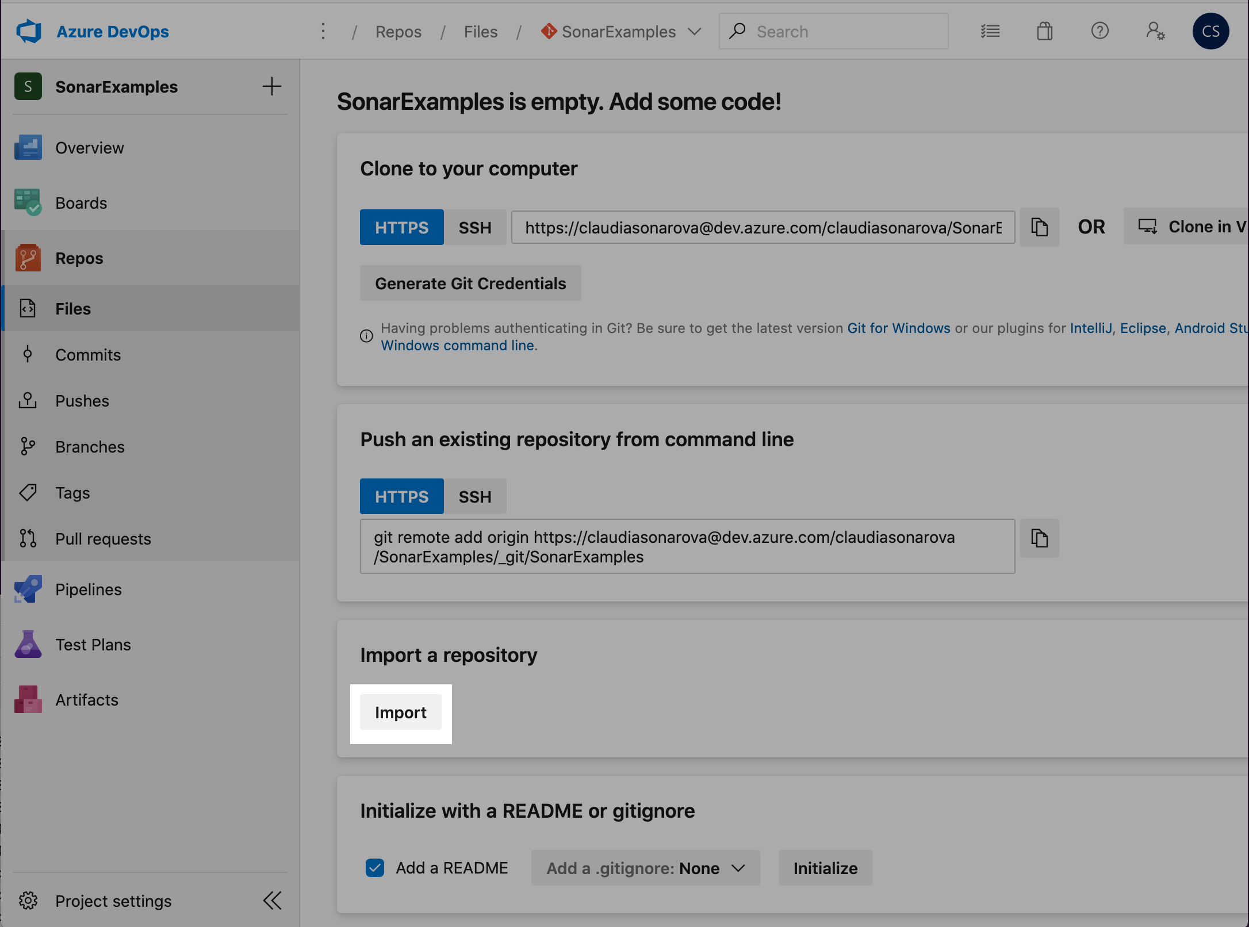Click the Files code icon
This screenshot has height=927, width=1249.
28,309
